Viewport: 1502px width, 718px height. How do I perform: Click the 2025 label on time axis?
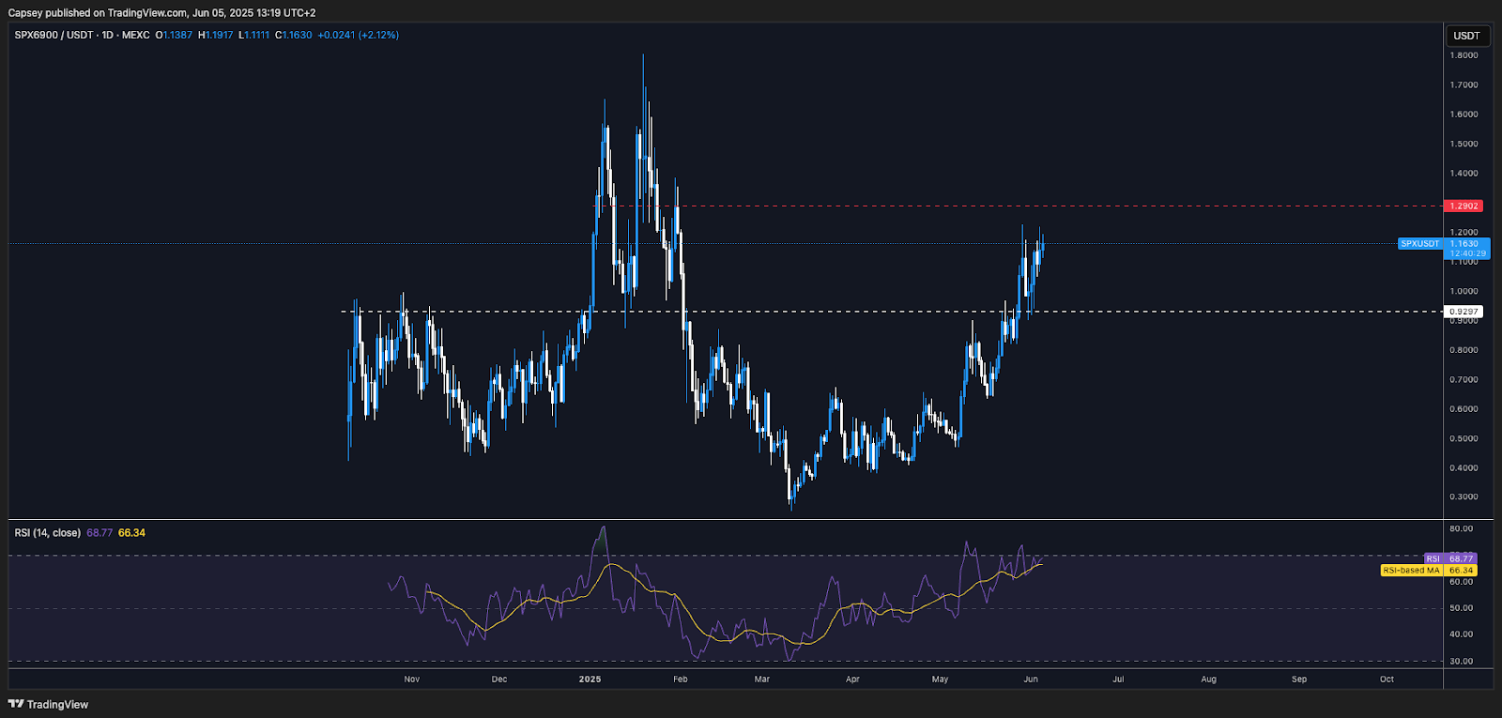tap(590, 679)
